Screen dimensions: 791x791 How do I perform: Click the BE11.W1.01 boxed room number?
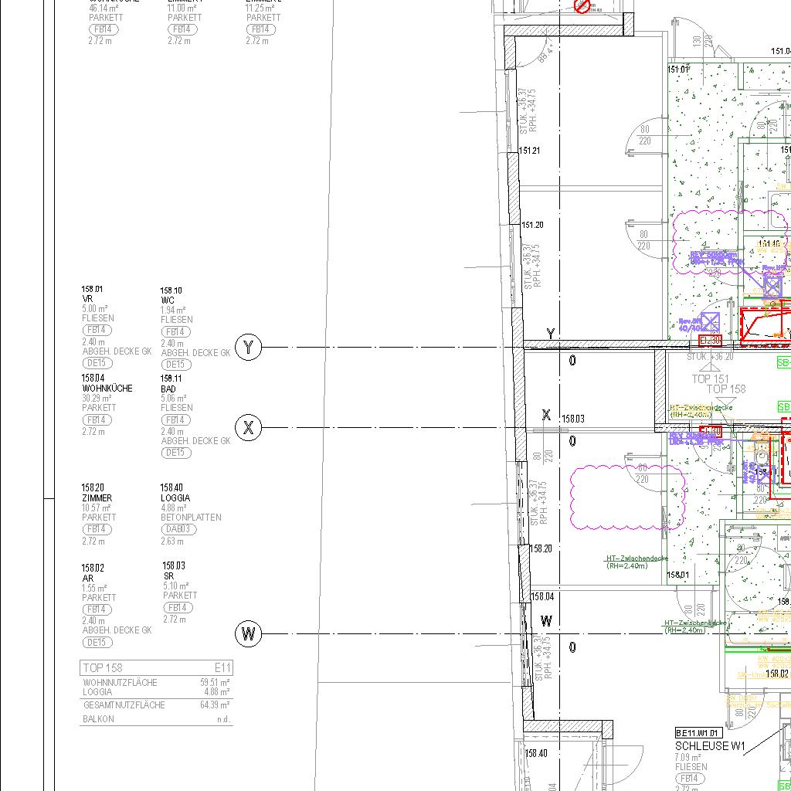click(x=698, y=732)
